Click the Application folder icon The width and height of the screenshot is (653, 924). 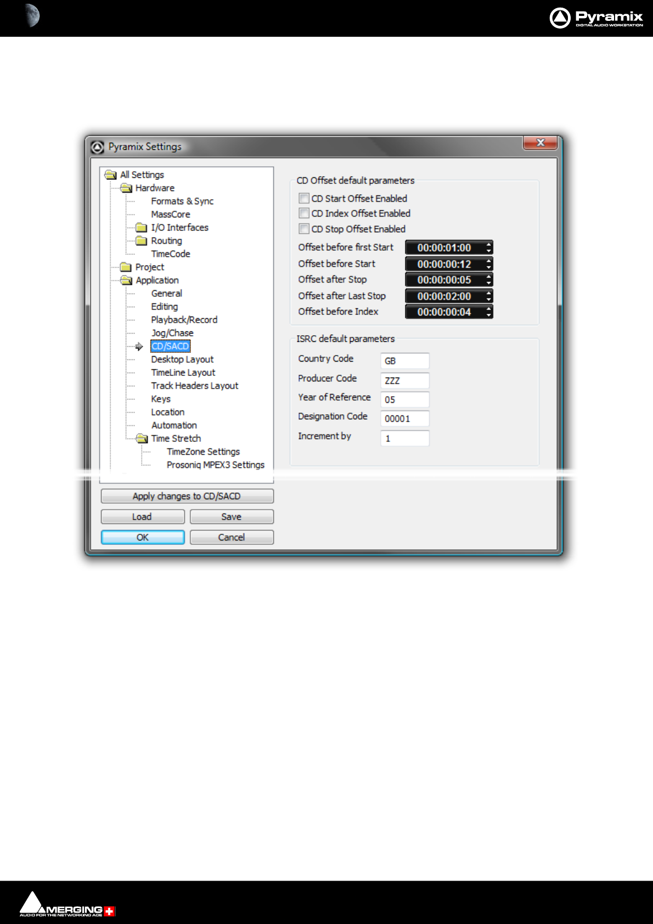(x=126, y=280)
